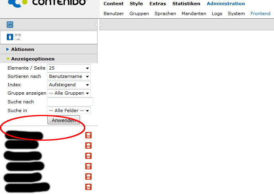Viewport: 274px width, 194px height.
Task: Collapse the Anzeigeoptionen section
Action: pyautogui.click(x=33, y=59)
